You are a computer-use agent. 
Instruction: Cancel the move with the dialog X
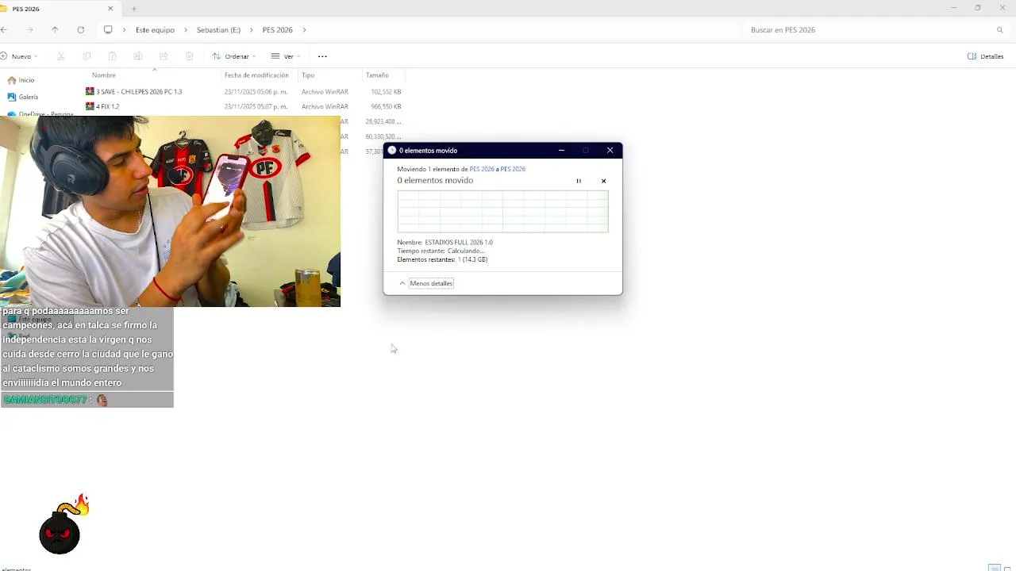[603, 181]
